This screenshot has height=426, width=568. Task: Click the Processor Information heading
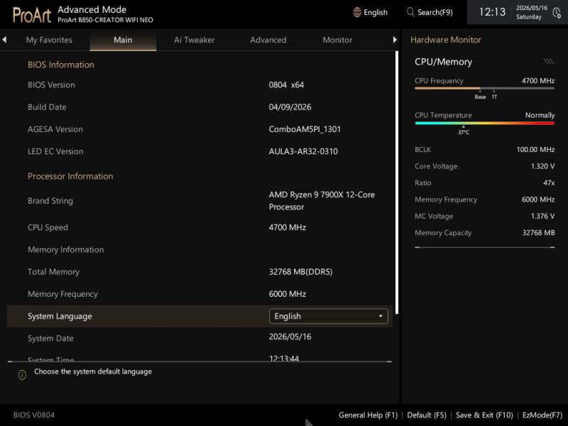click(70, 176)
